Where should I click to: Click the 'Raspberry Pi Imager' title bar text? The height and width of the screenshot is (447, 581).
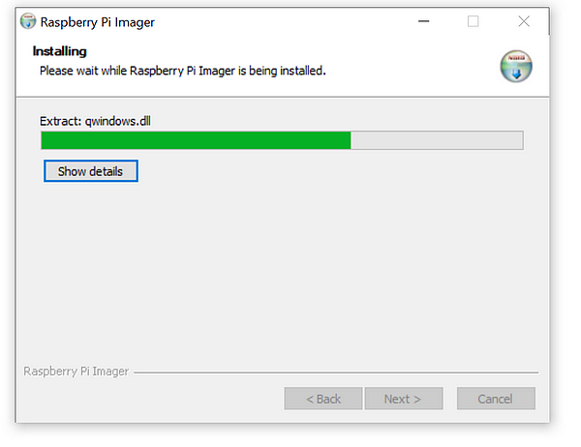97,22
